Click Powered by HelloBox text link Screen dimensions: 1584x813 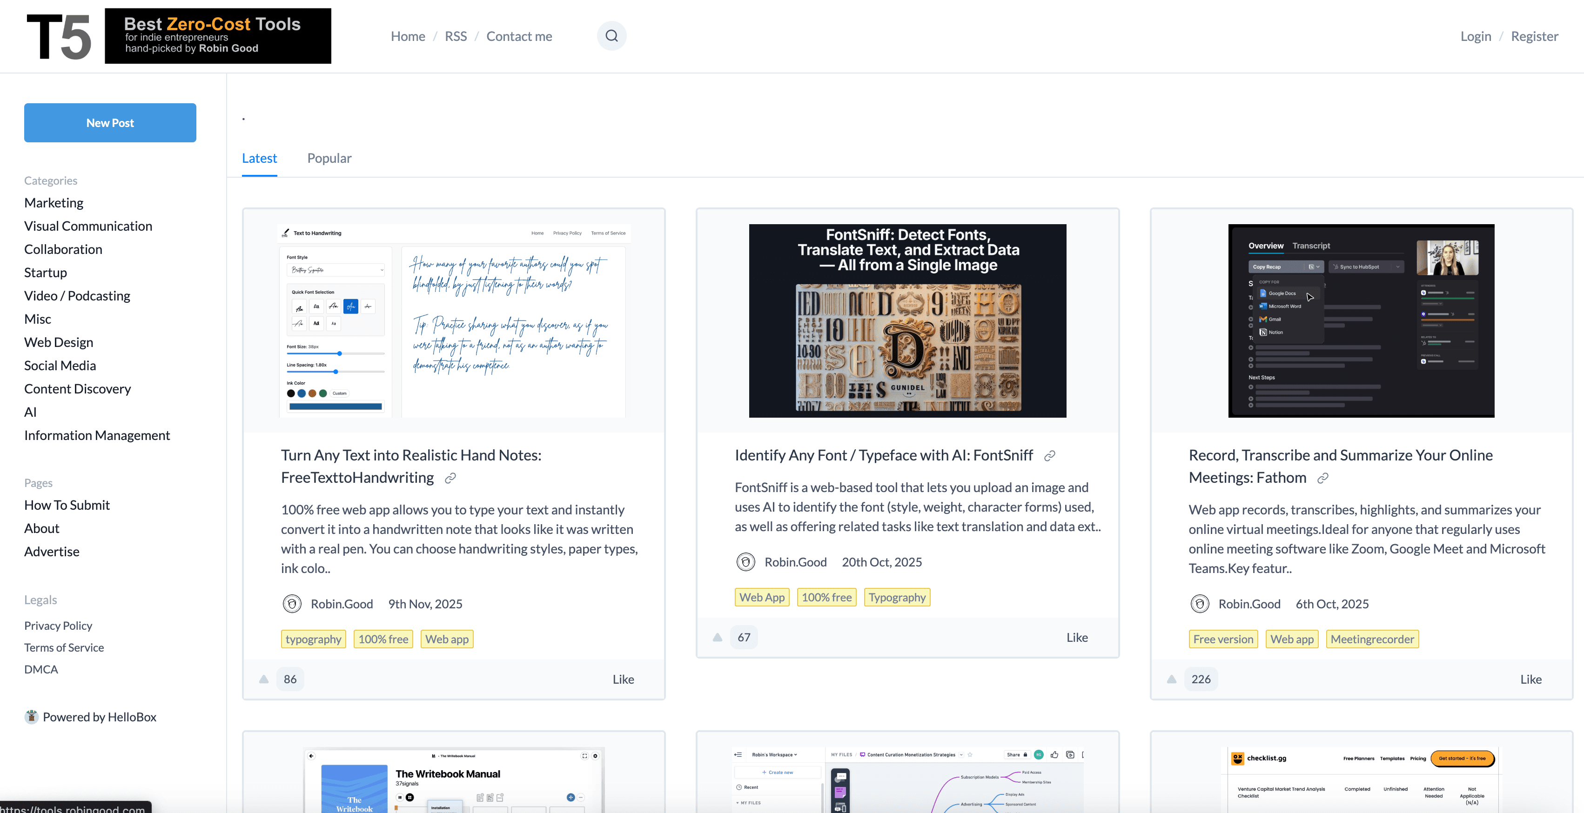(99, 717)
